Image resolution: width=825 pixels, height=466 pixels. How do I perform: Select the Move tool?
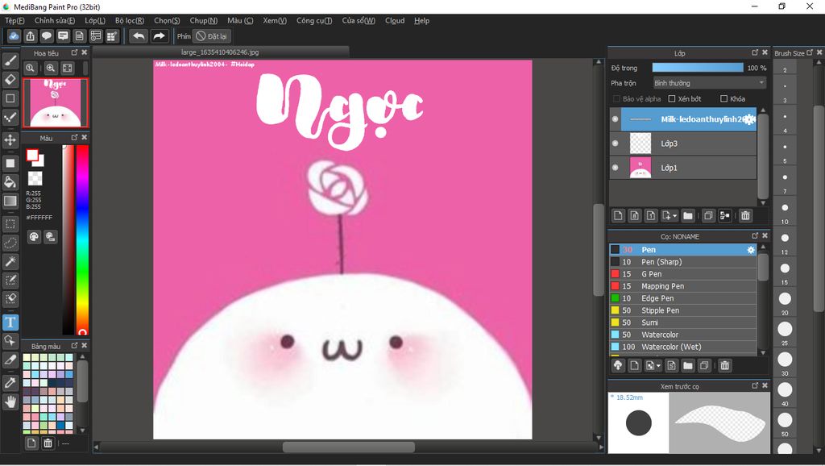10,140
